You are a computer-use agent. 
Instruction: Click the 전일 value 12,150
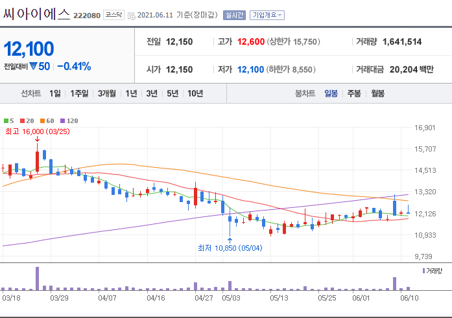179,41
